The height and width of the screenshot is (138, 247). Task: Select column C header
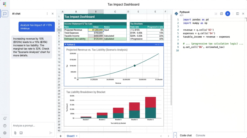(115, 12)
